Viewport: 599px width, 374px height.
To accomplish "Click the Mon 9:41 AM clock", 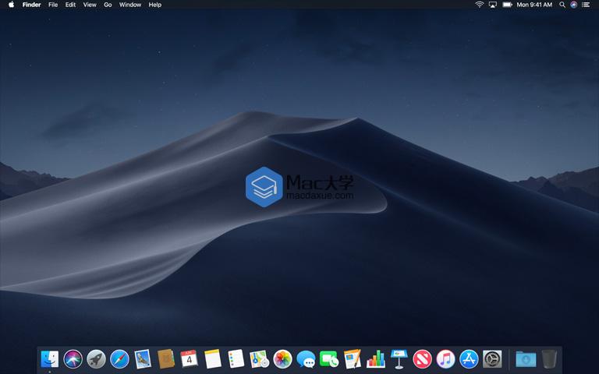I will pos(535,5).
